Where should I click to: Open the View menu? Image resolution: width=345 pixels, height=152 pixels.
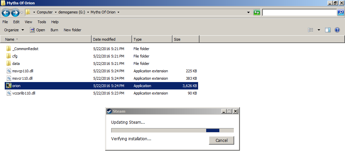(28, 22)
